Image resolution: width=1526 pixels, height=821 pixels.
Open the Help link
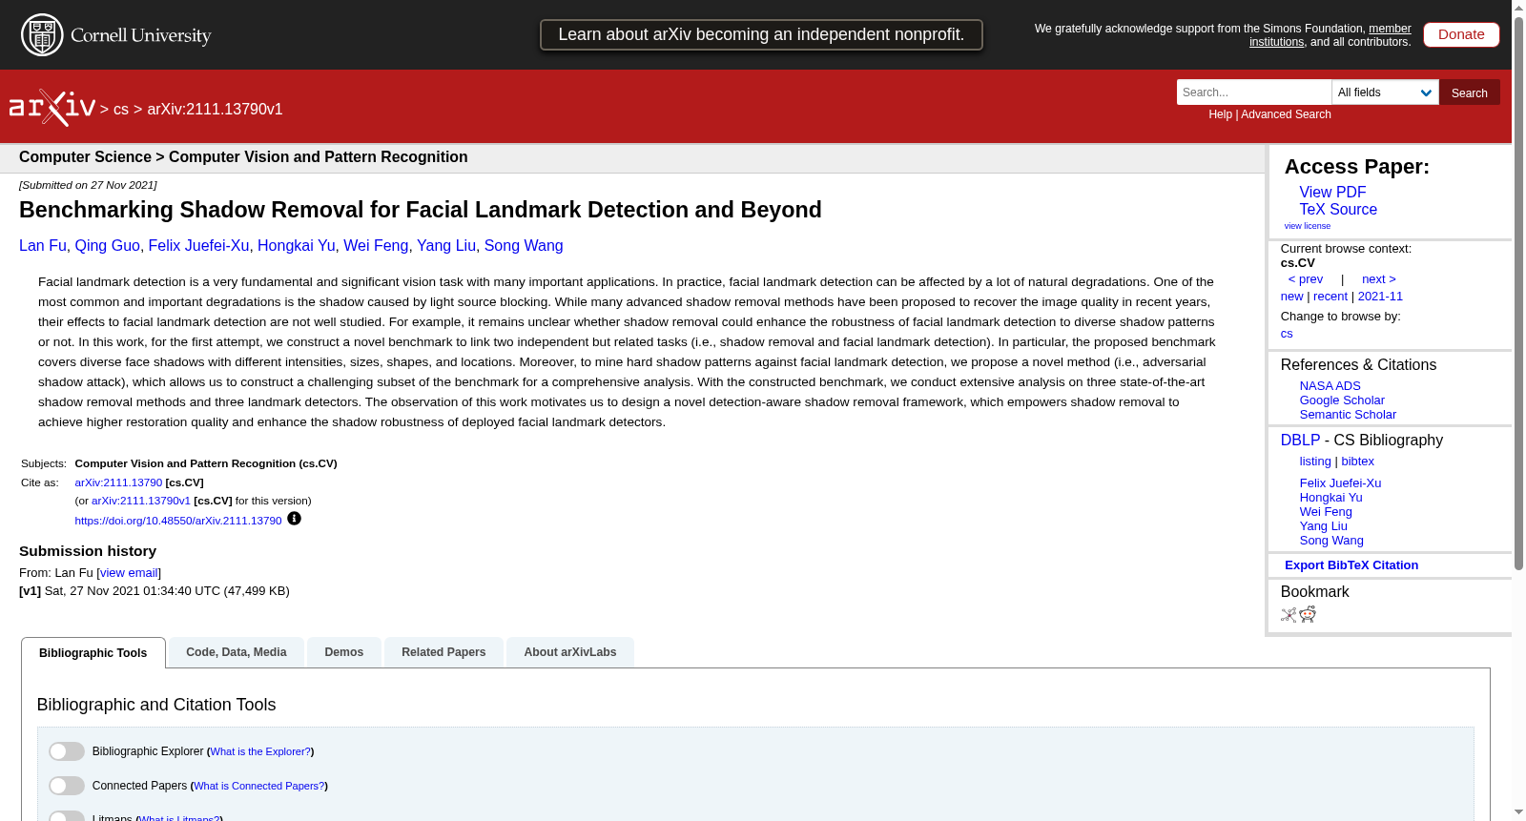tap(1220, 114)
